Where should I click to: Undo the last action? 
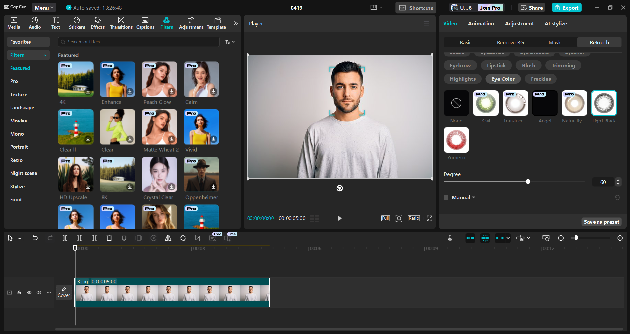35,238
